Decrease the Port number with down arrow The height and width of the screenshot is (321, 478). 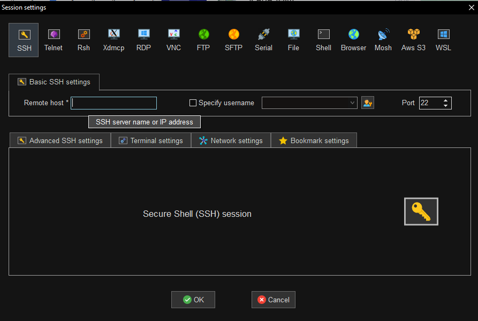tap(446, 106)
